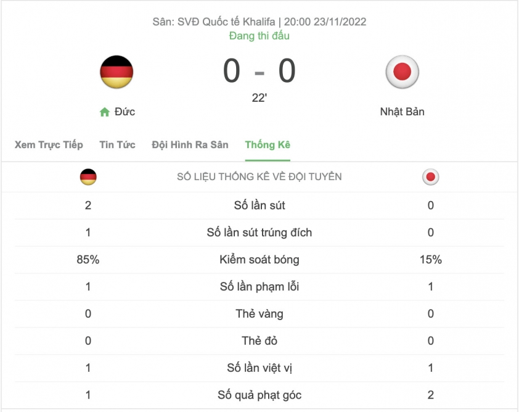Click the Số lần sút row label
519x412 pixels.
click(259, 205)
